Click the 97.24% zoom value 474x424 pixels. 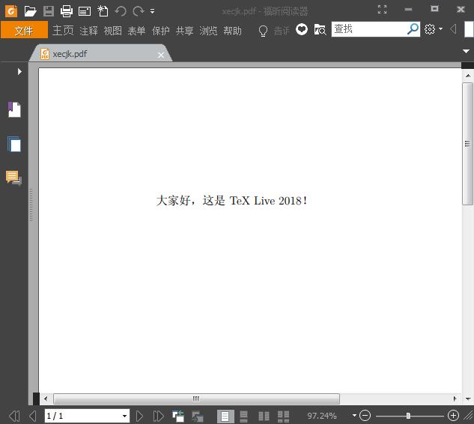point(322,416)
